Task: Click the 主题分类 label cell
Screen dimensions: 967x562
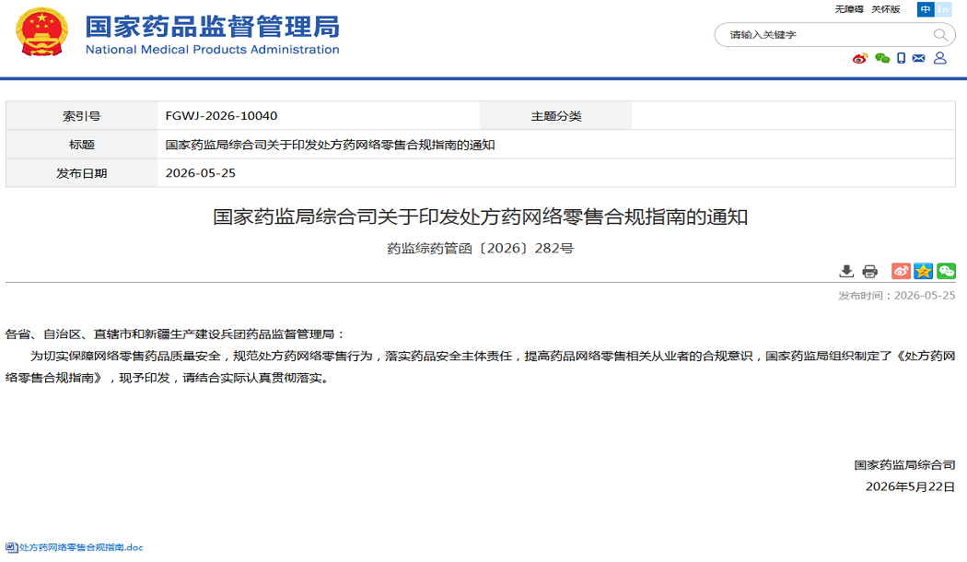Action: [555, 116]
